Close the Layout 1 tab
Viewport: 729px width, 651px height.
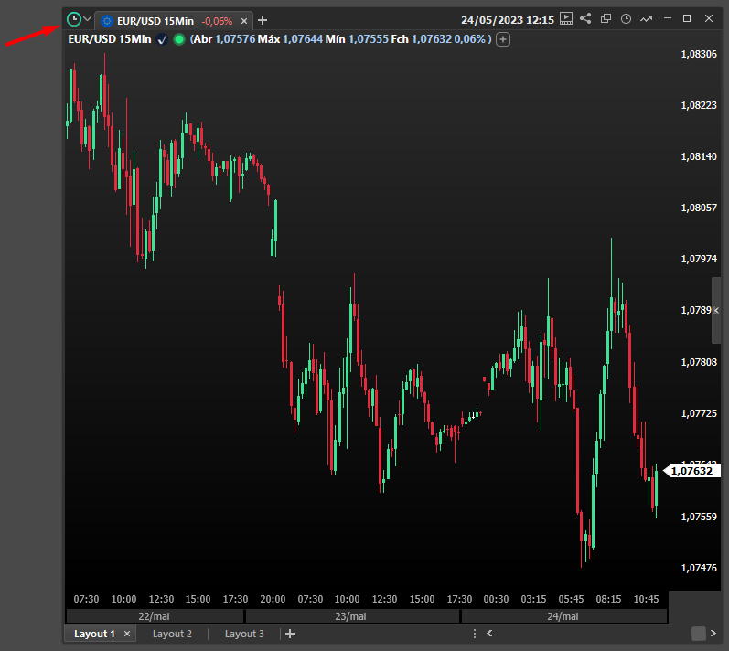tap(127, 634)
